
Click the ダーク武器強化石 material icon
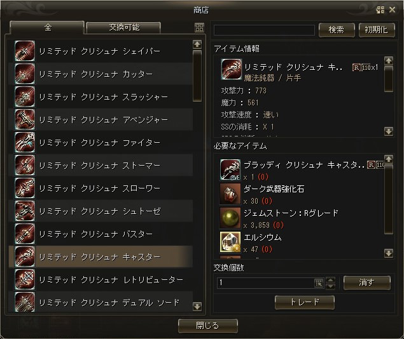point(230,194)
